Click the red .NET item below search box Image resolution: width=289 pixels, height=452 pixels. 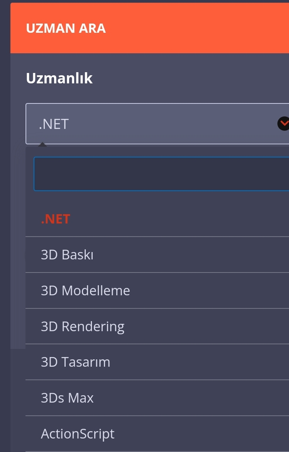[x=56, y=219]
